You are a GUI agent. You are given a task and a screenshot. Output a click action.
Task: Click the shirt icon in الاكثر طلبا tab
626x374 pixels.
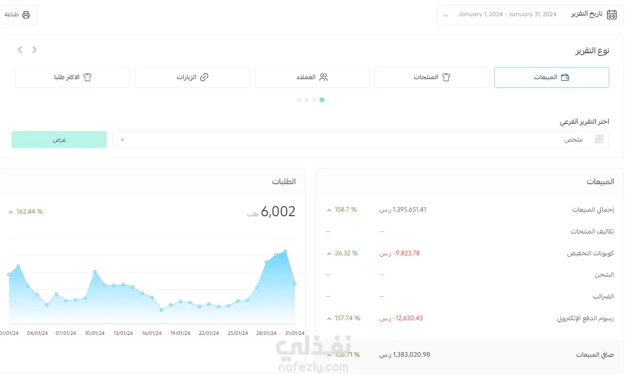click(87, 77)
